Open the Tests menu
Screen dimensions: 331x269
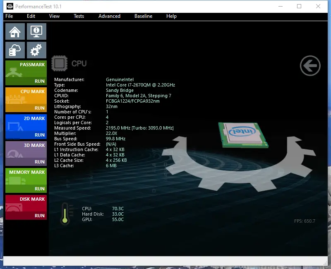click(79, 16)
